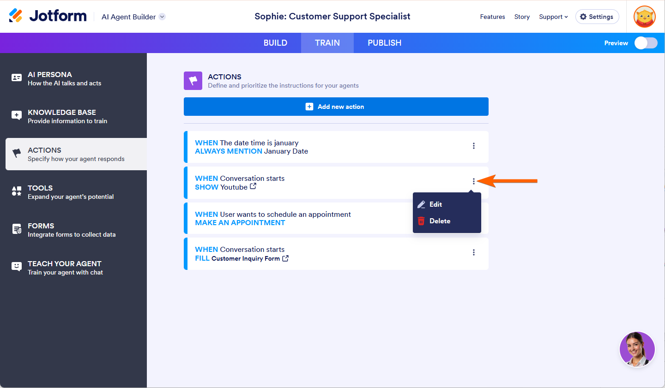Open the Support dropdown menu

point(553,17)
